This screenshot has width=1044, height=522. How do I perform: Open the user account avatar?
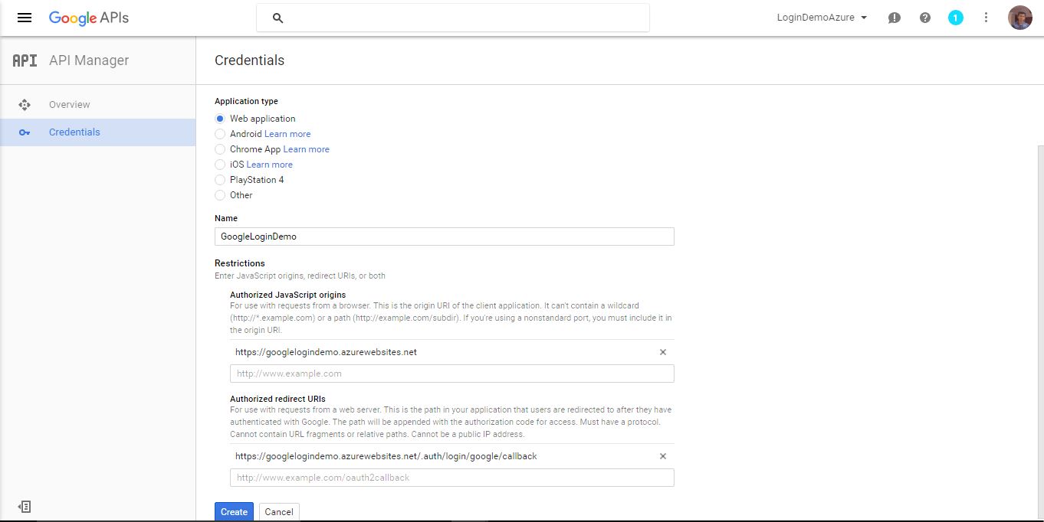point(1020,18)
